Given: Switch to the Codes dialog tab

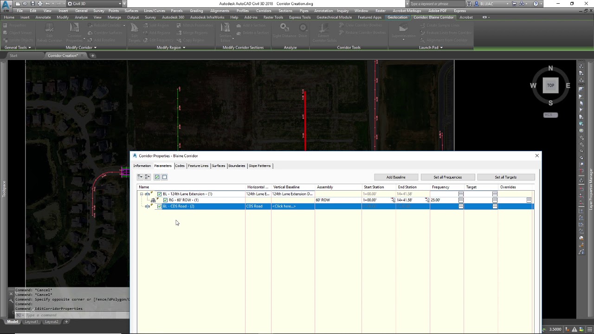Looking at the screenshot, I should 180,166.
